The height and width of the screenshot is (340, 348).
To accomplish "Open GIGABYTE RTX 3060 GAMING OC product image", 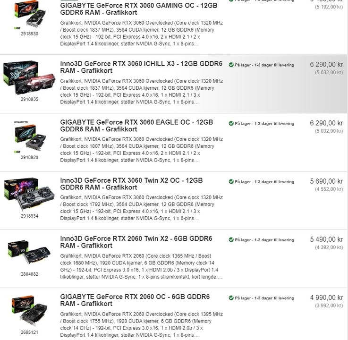I will (30, 15).
